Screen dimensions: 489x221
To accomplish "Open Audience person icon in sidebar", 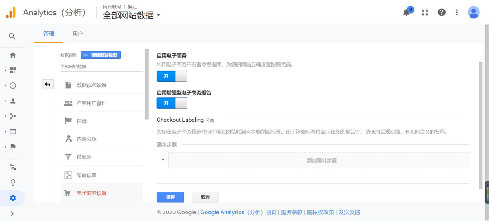I will pyautogui.click(x=13, y=101).
